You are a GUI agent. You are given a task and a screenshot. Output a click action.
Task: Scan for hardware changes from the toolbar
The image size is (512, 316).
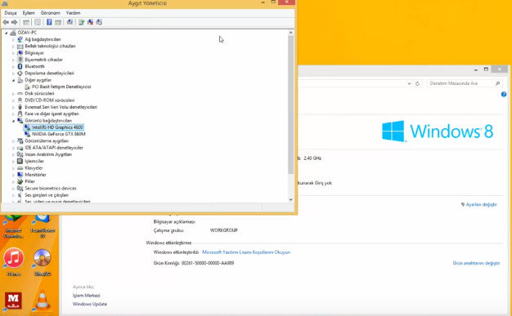point(70,22)
